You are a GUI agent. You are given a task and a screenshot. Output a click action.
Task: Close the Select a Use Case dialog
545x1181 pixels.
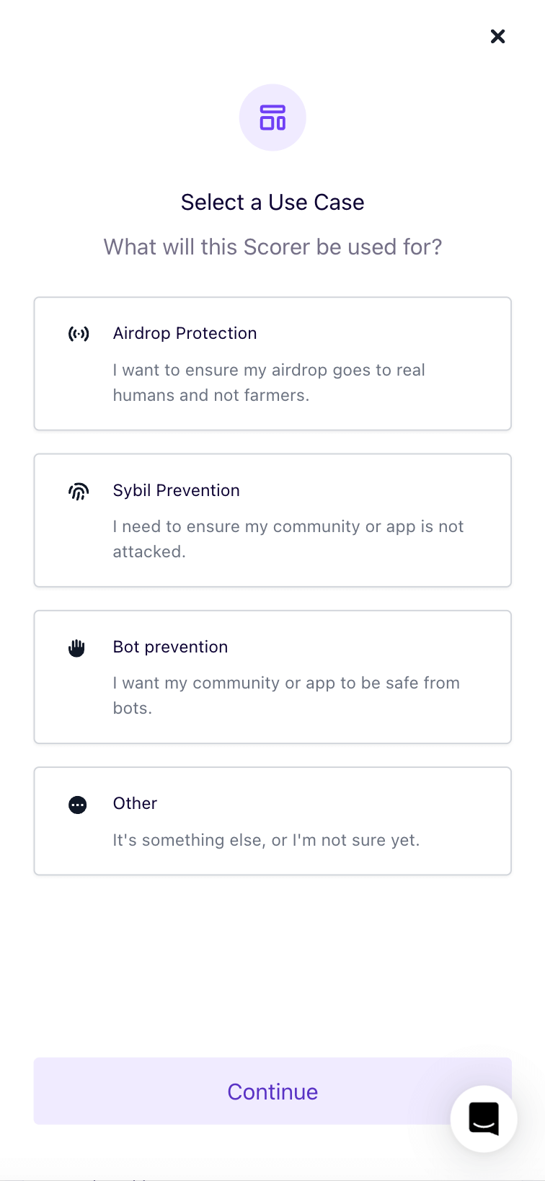(x=497, y=37)
